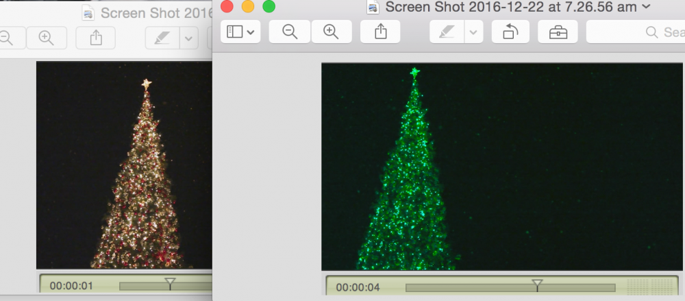This screenshot has width=685, height=301.
Task: Show the Markup toolbox toolbar
Action: 558,32
